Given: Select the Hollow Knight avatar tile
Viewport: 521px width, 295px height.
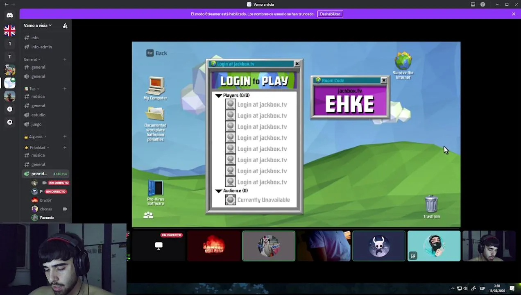Looking at the screenshot, I should click(379, 246).
